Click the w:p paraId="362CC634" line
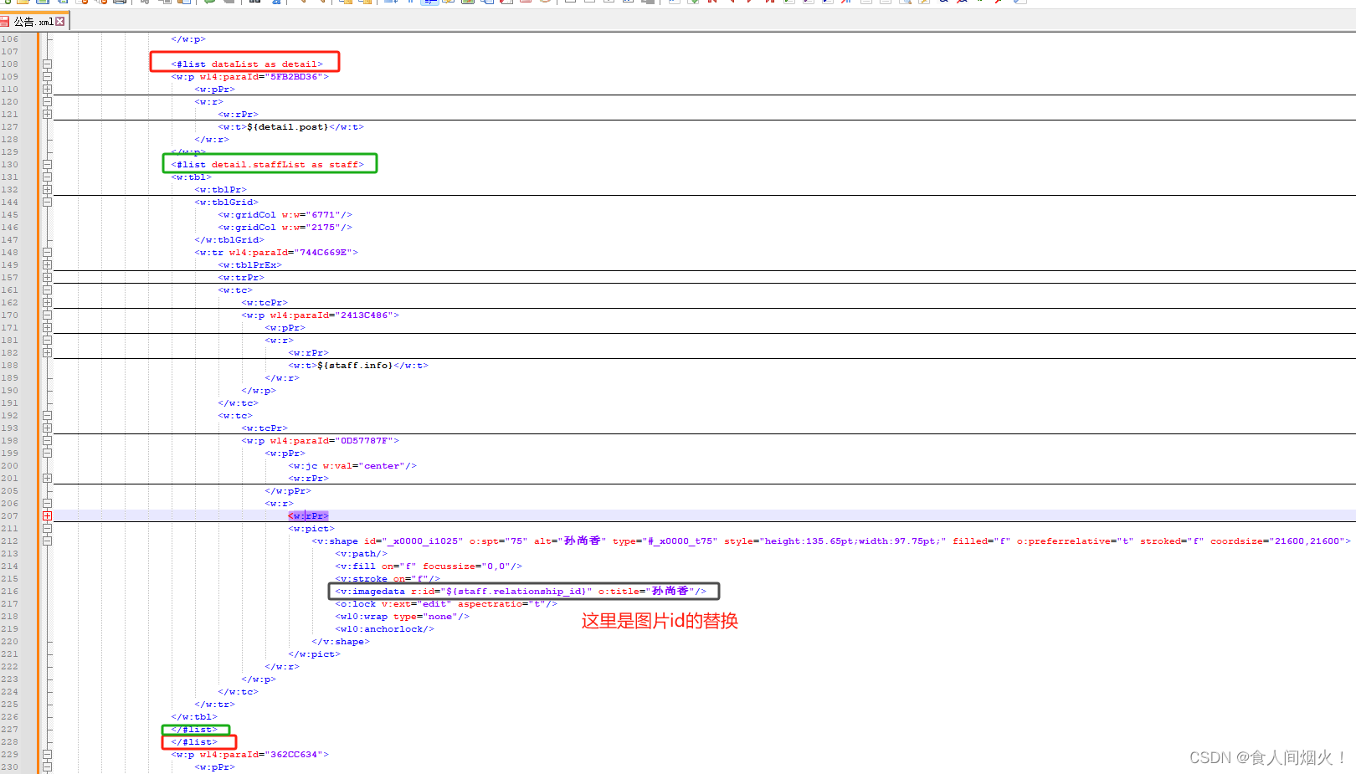Image resolution: width=1356 pixels, height=774 pixels. (x=250, y=755)
